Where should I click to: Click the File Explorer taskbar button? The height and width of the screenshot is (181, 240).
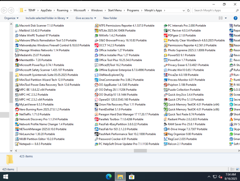[120, 177]
